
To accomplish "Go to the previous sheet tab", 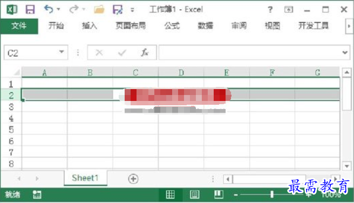I will pos(19,179).
